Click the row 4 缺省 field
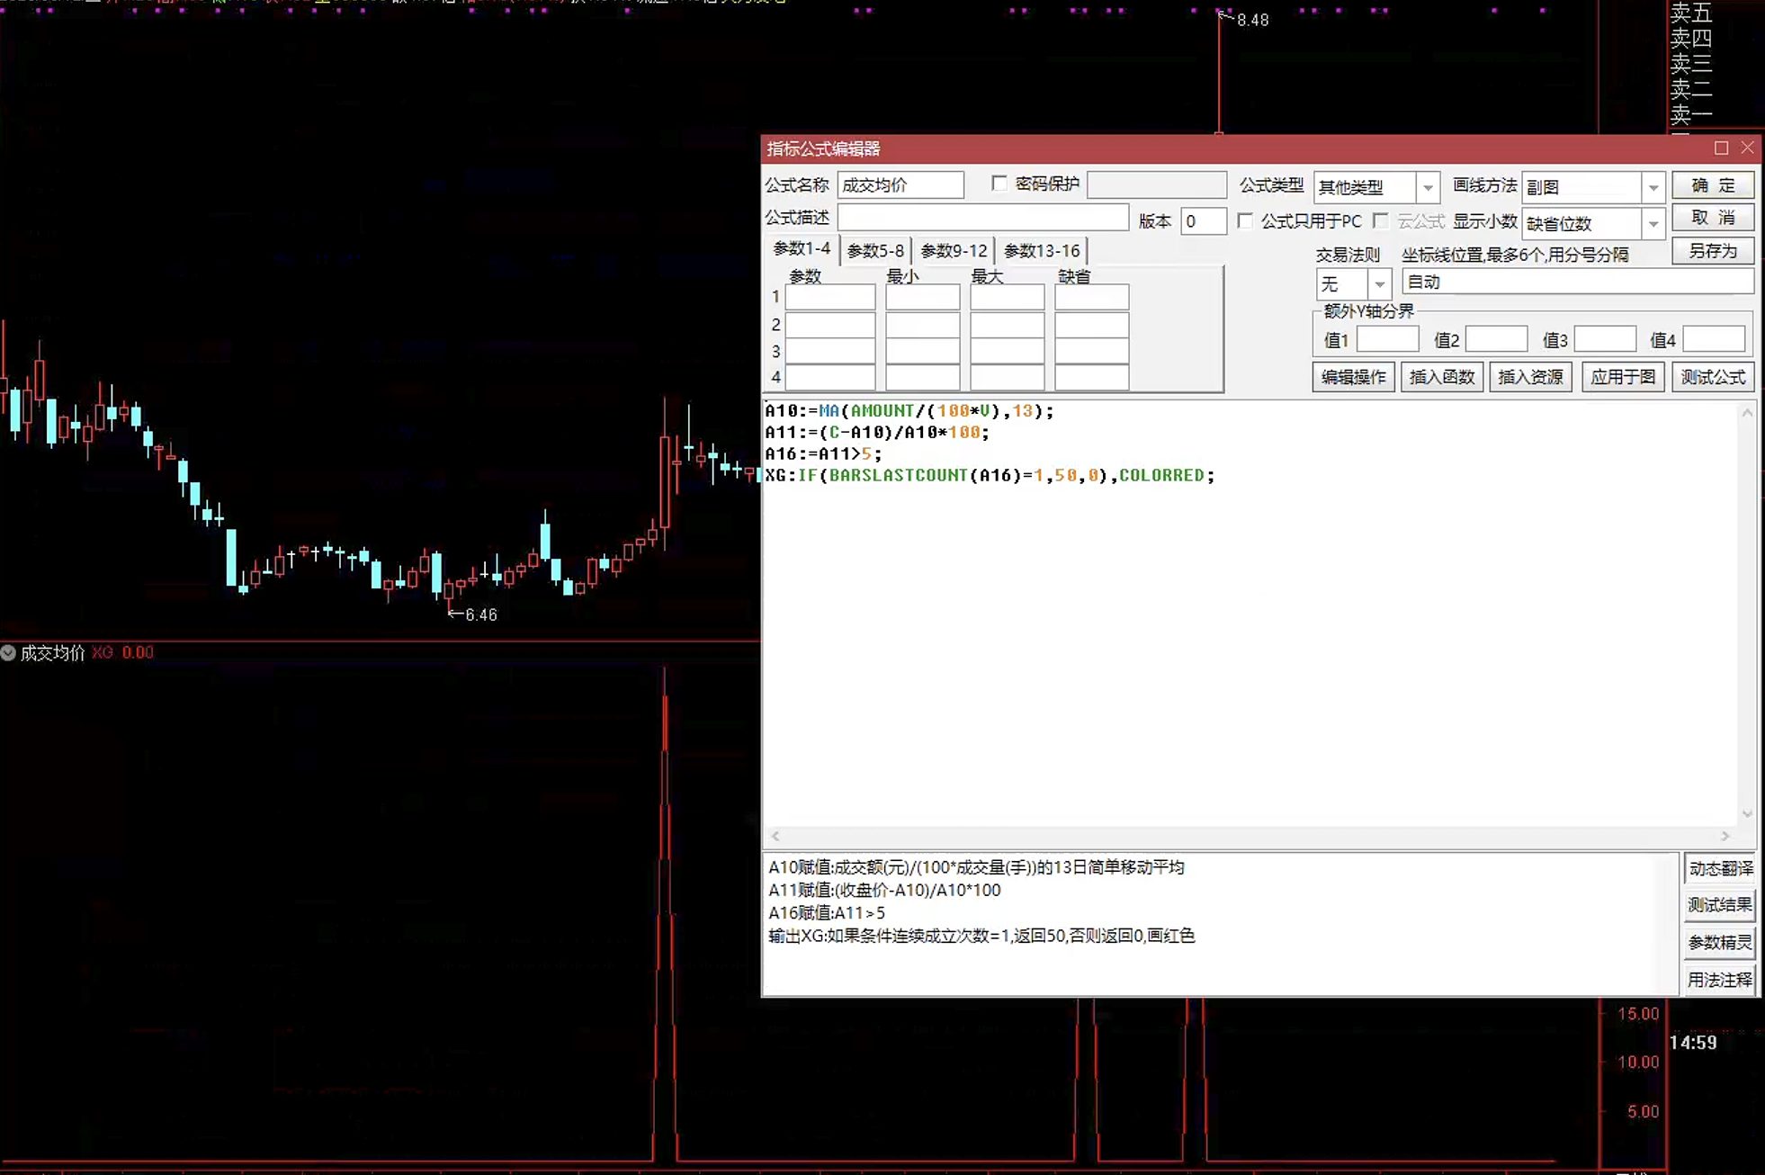The width and height of the screenshot is (1765, 1175). coord(1091,377)
